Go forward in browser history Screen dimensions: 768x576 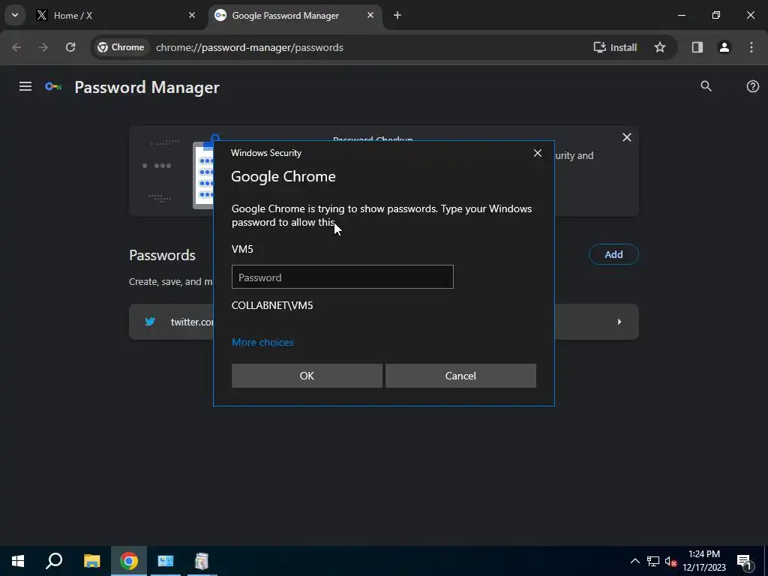tap(43, 47)
